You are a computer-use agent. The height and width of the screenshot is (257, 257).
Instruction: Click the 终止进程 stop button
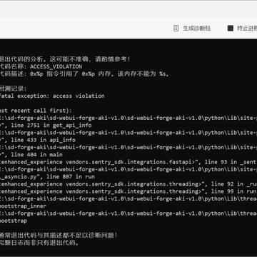[x=242, y=29]
